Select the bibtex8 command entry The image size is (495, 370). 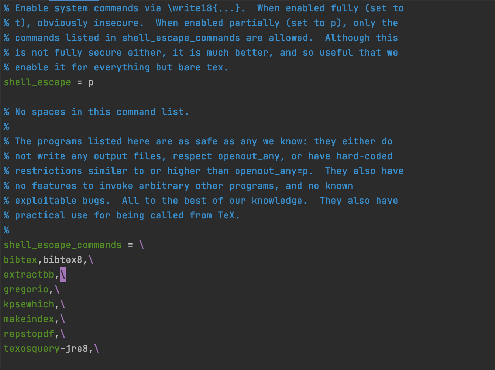click(x=62, y=260)
